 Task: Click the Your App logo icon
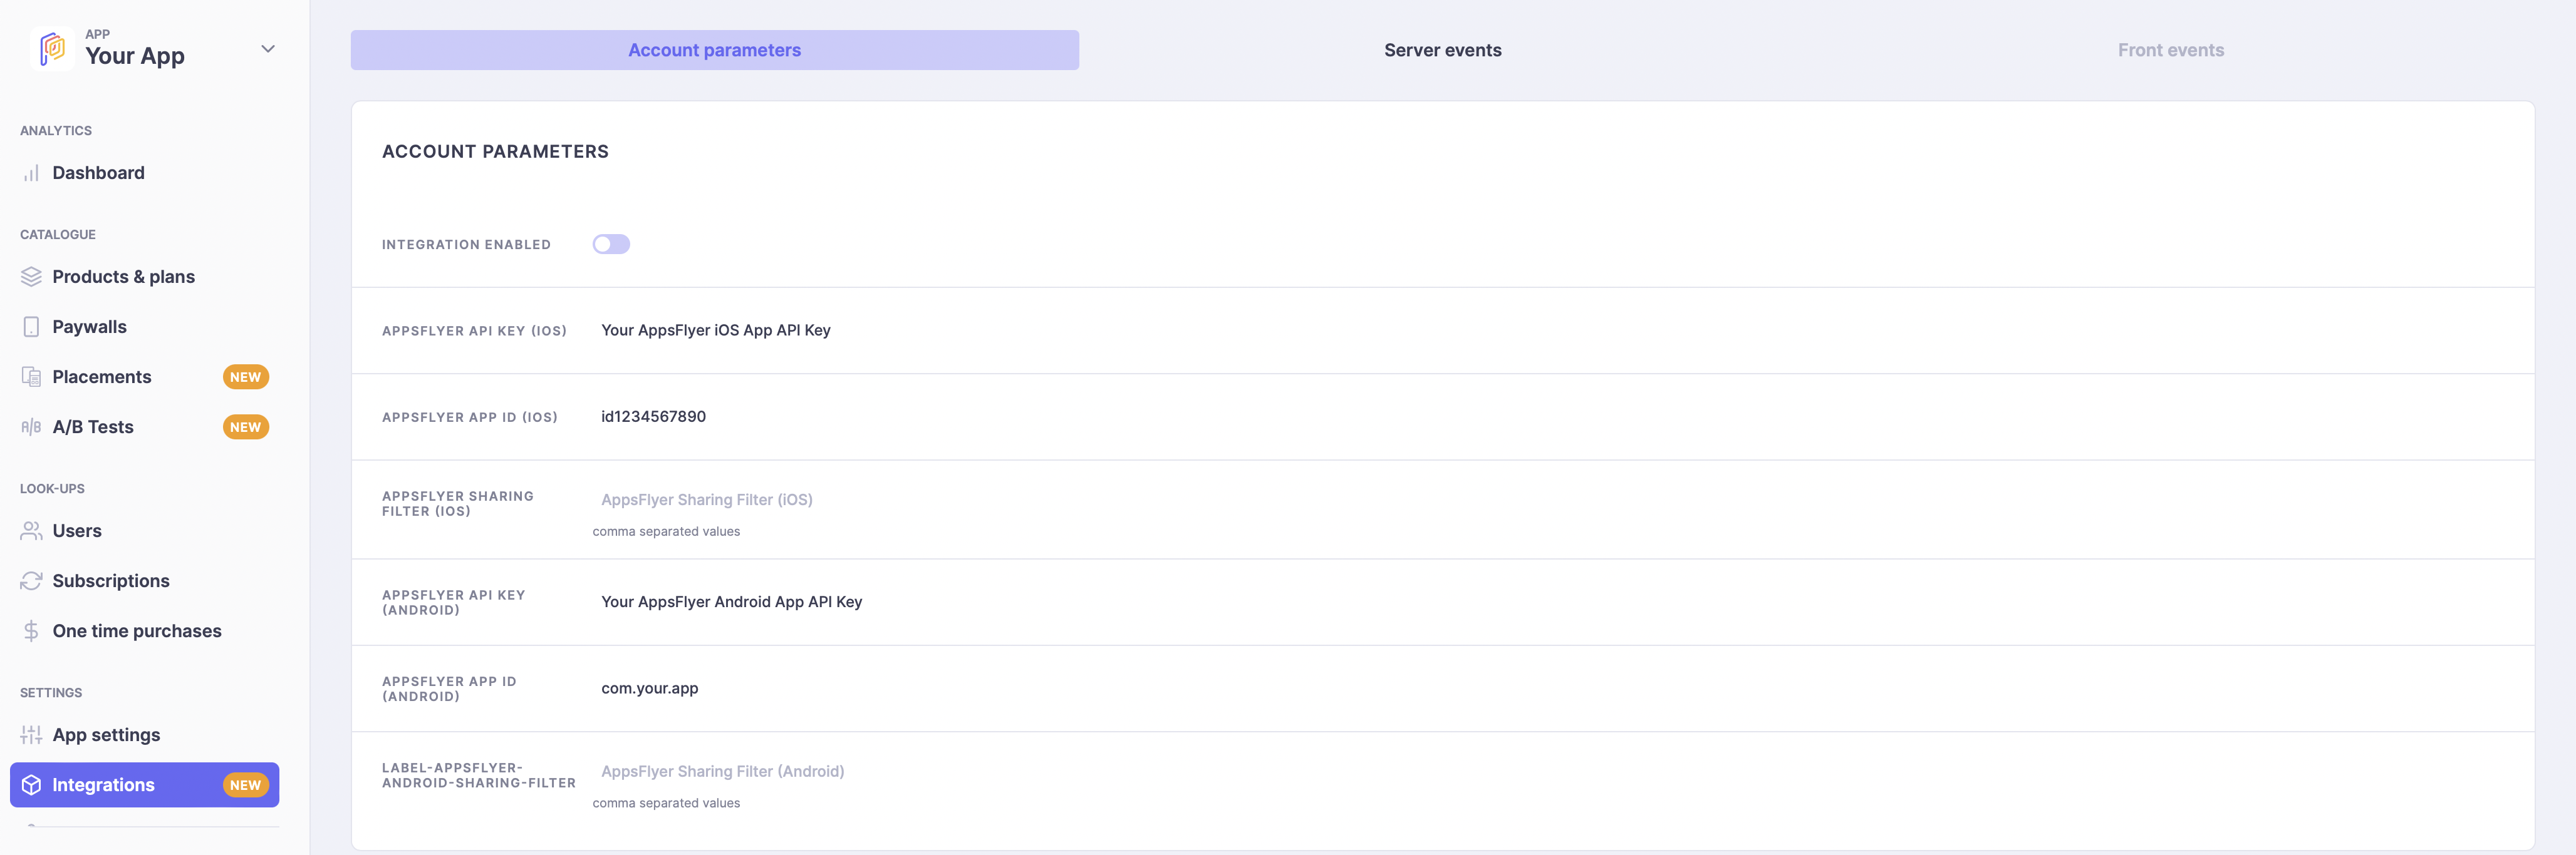[x=52, y=48]
